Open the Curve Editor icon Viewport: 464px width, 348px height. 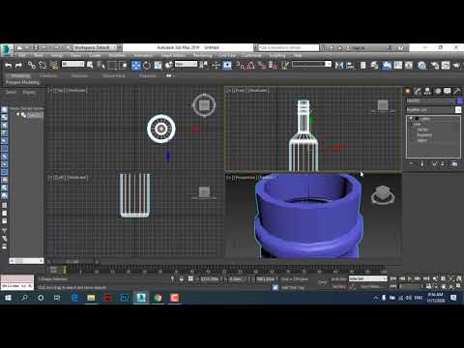pos(398,66)
